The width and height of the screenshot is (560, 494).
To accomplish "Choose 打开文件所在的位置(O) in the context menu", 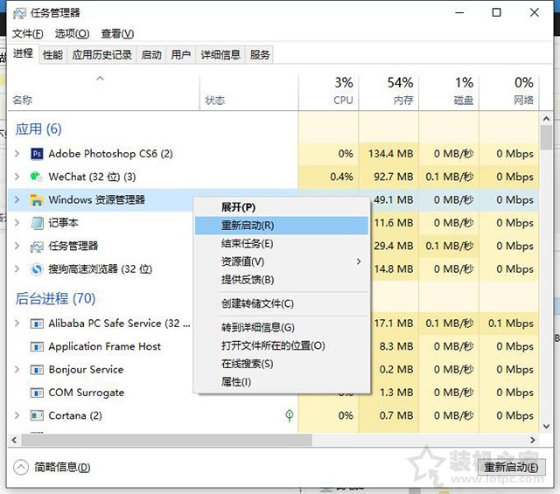I will coord(282,345).
